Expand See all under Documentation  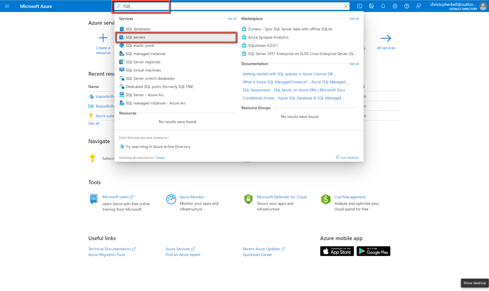[354, 63]
